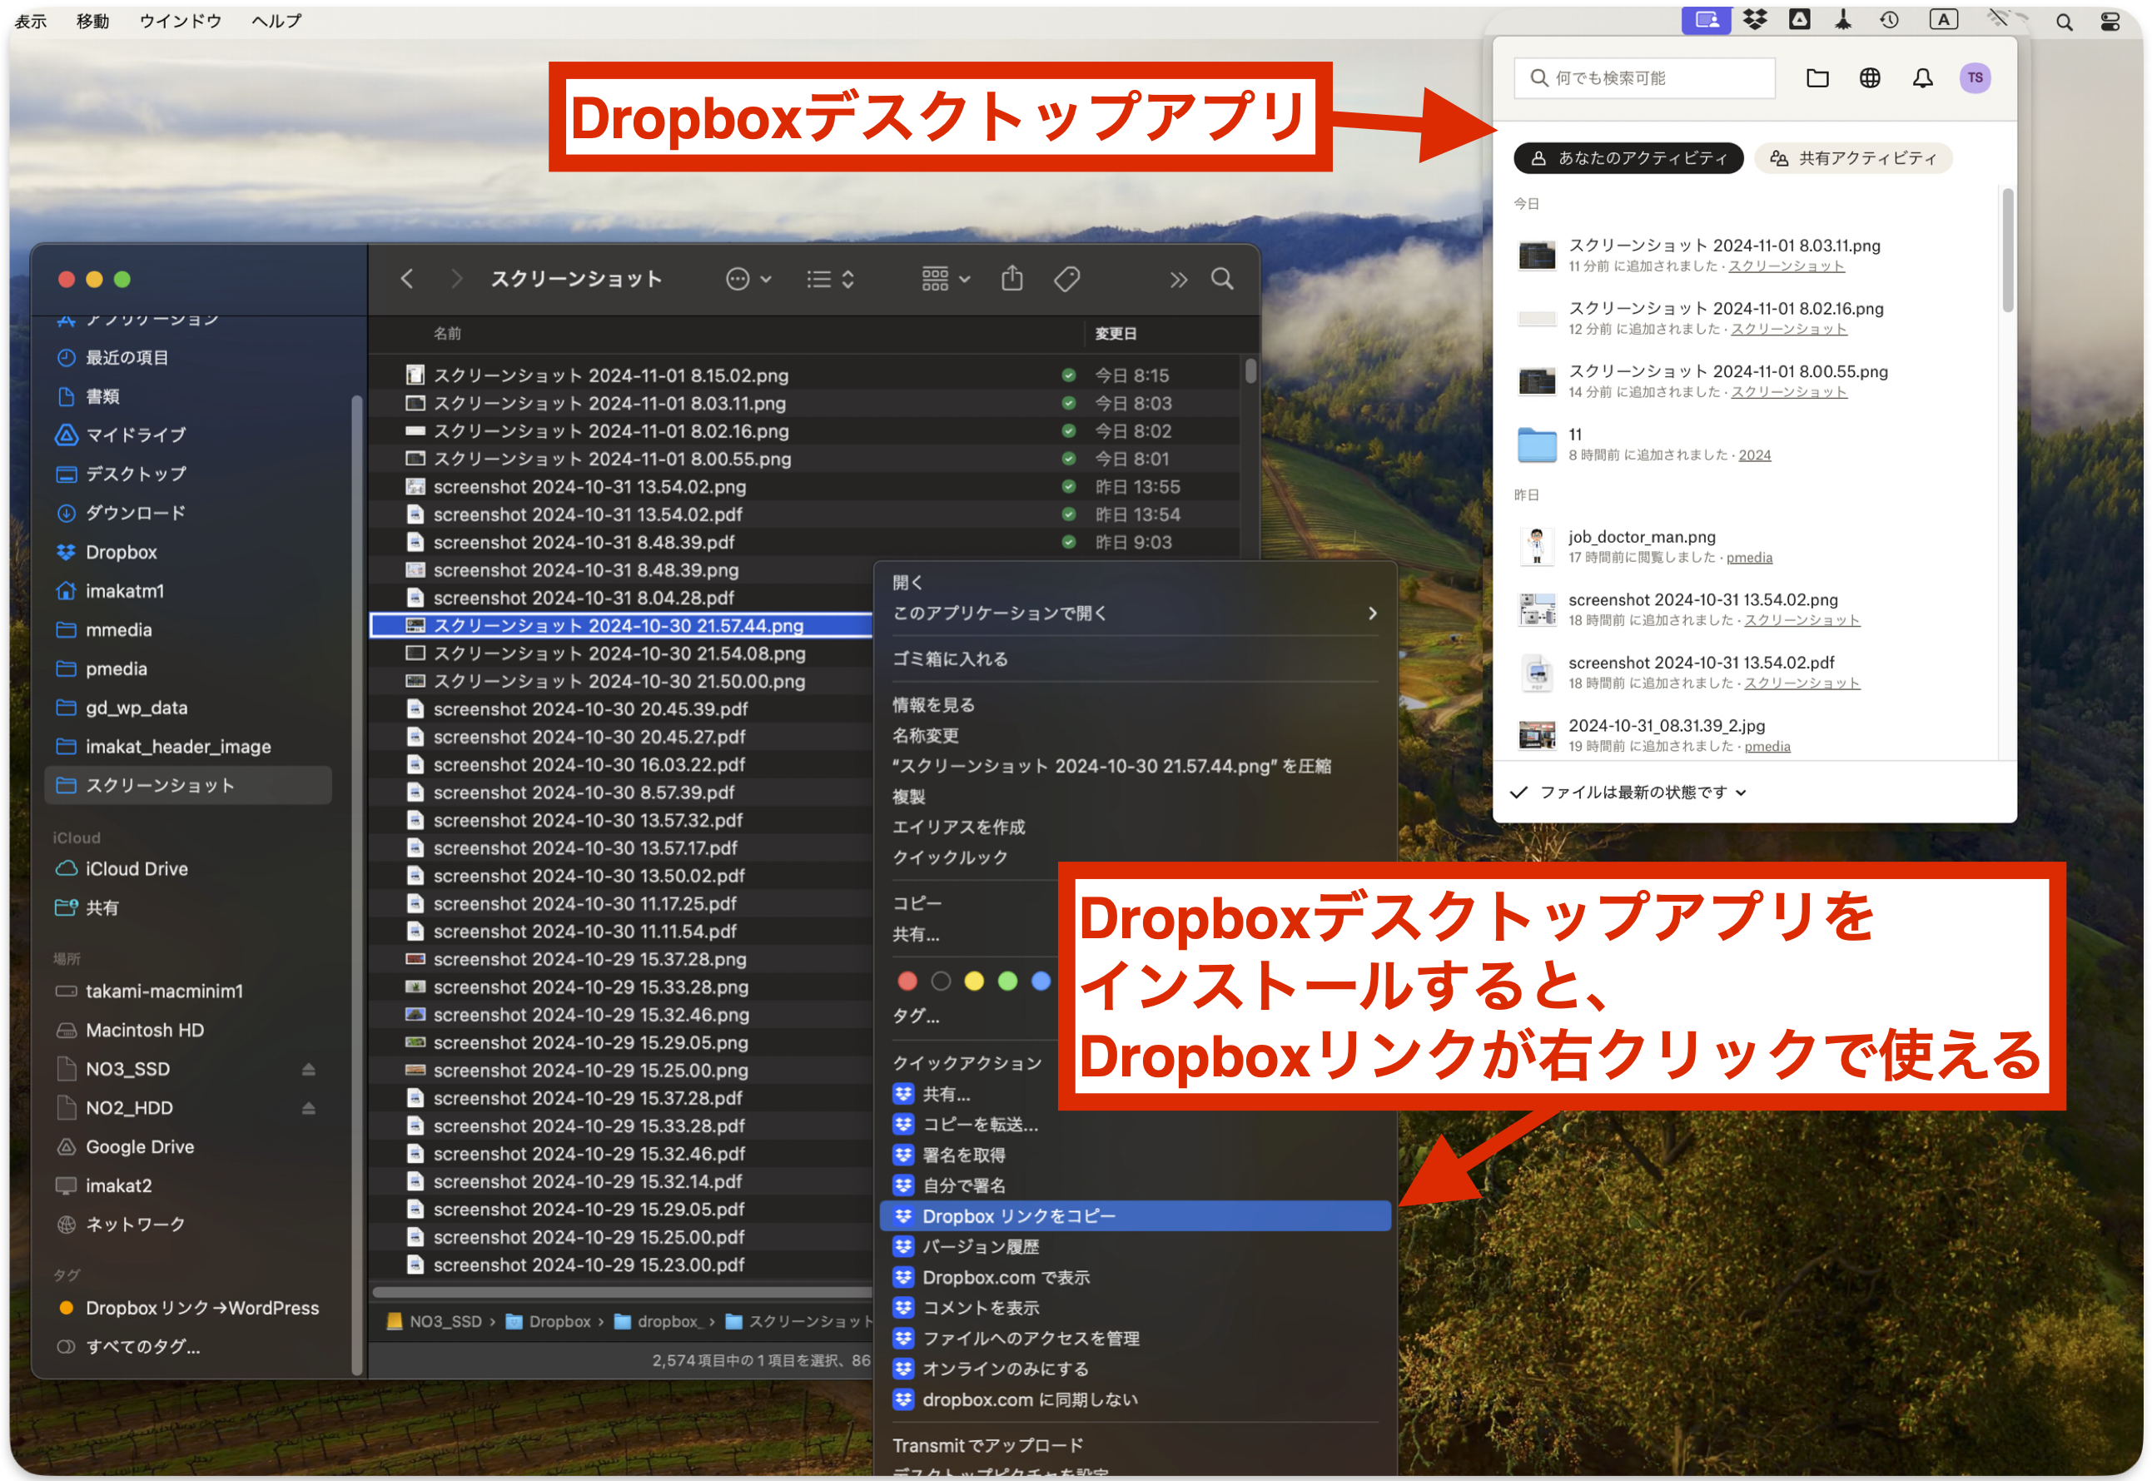
Task: Open the Finder grouping options dropdown
Action: [x=945, y=278]
